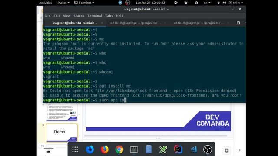Click the 'Permission denied' error line
This screenshot has height=156, width=278.
tap(140, 91)
